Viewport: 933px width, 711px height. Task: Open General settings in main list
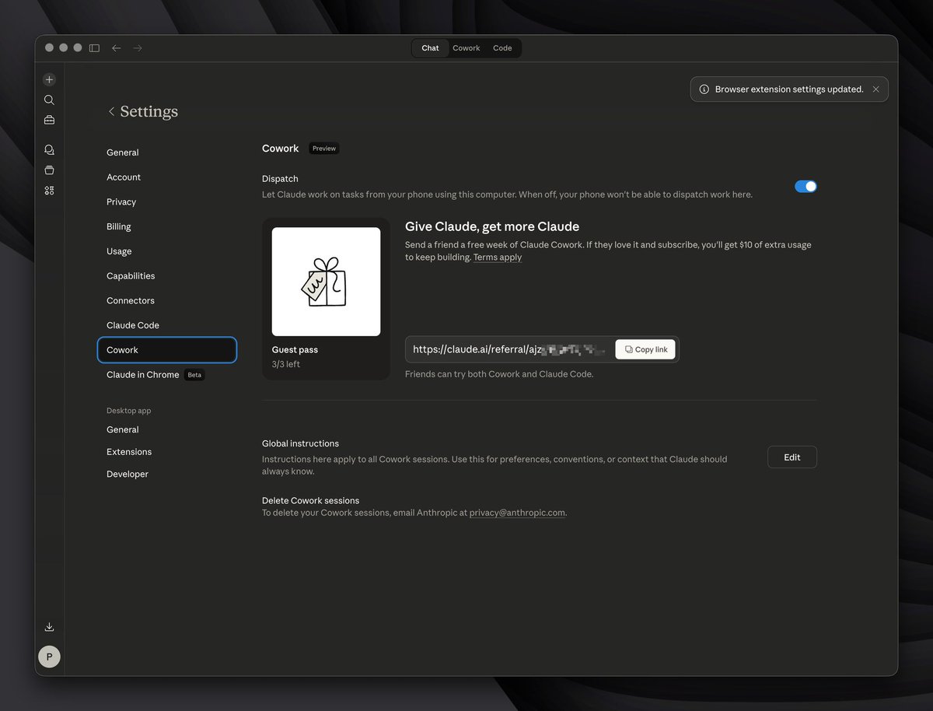pyautogui.click(x=123, y=152)
